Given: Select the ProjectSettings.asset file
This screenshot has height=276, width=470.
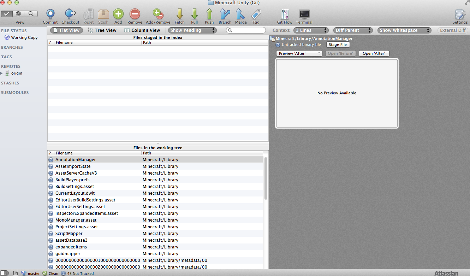Looking at the screenshot, I should click(155, 227).
